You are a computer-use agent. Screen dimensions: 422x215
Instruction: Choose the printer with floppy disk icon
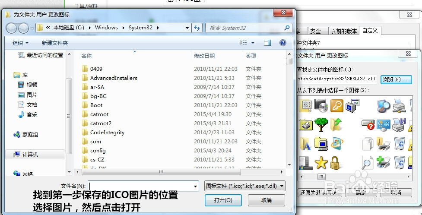(399, 125)
